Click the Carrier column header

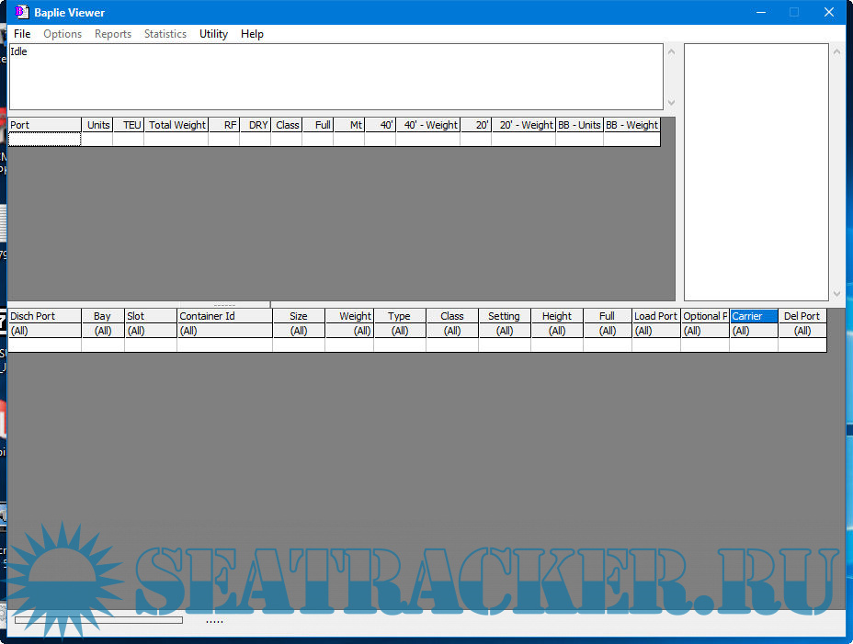tap(753, 316)
